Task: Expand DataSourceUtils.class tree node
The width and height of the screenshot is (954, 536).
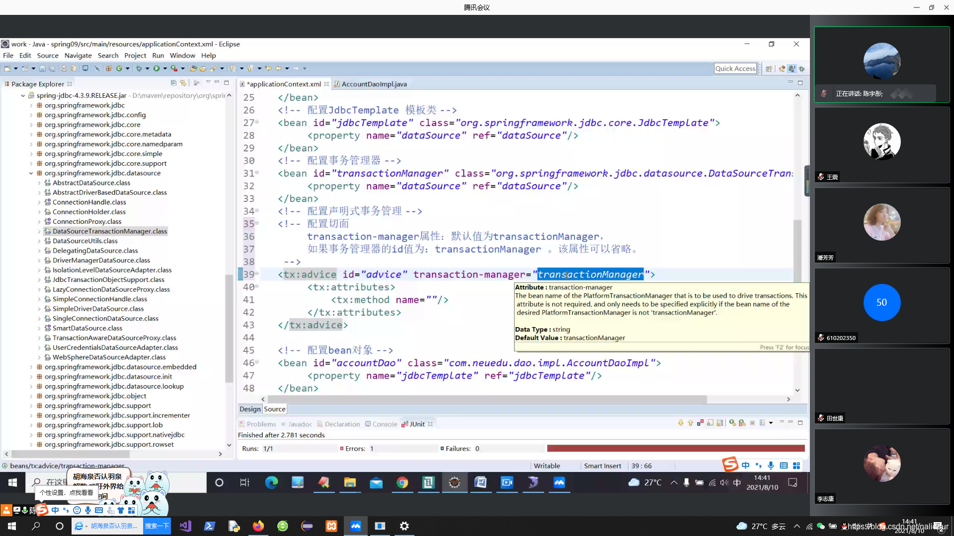Action: 39,241
